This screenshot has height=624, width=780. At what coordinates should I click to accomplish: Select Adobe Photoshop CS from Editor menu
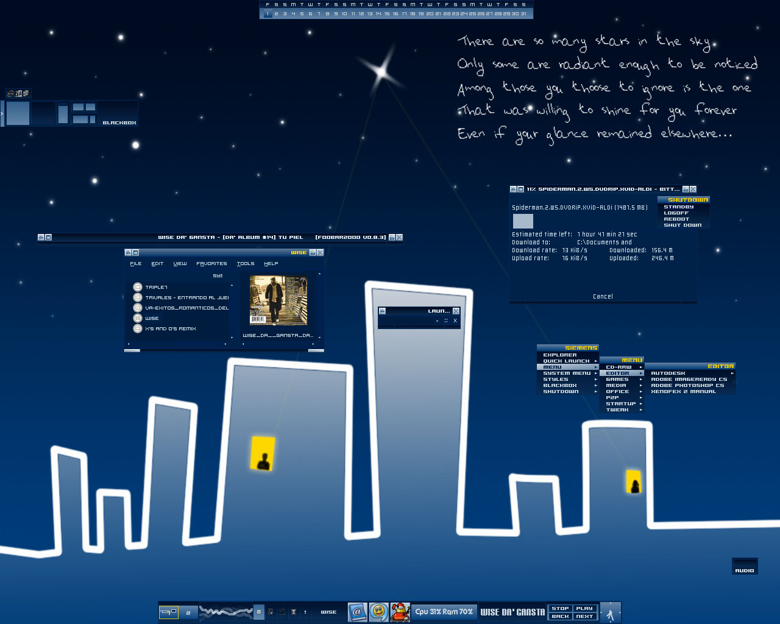click(687, 385)
